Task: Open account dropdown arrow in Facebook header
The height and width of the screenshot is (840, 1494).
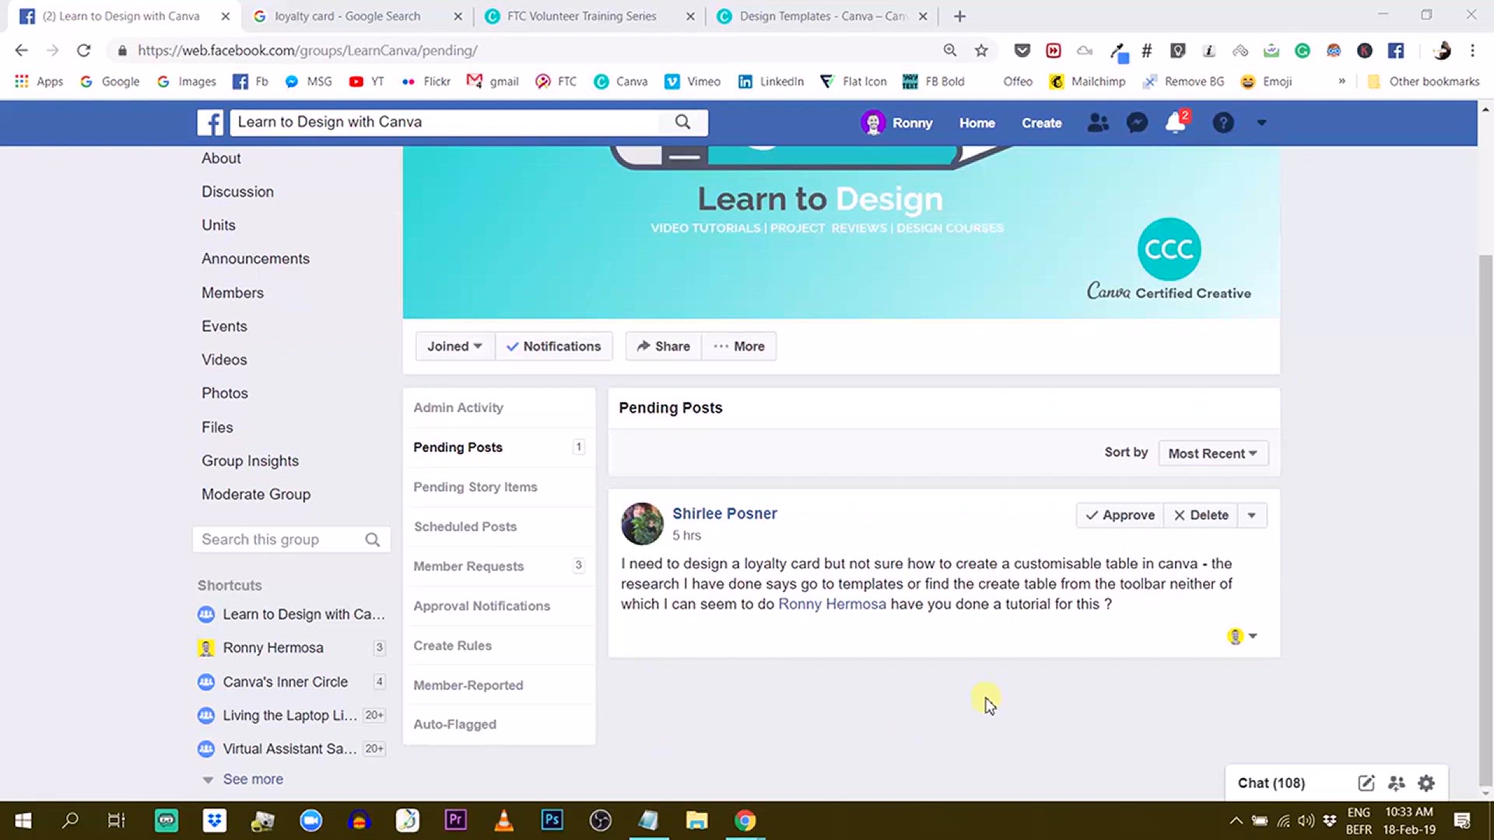Action: point(1261,123)
